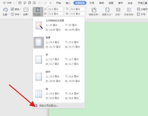Click the 普通 preset page thumbnail
The height and width of the screenshot is (116, 148).
(39, 42)
